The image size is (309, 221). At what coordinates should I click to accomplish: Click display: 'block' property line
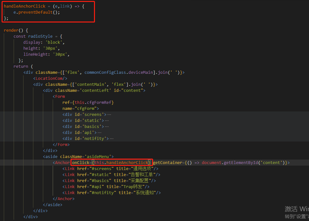[44, 42]
